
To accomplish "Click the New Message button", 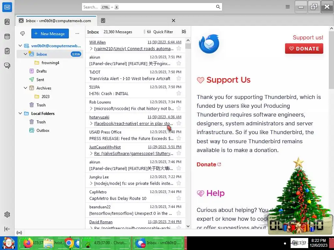I will (x=50, y=34).
